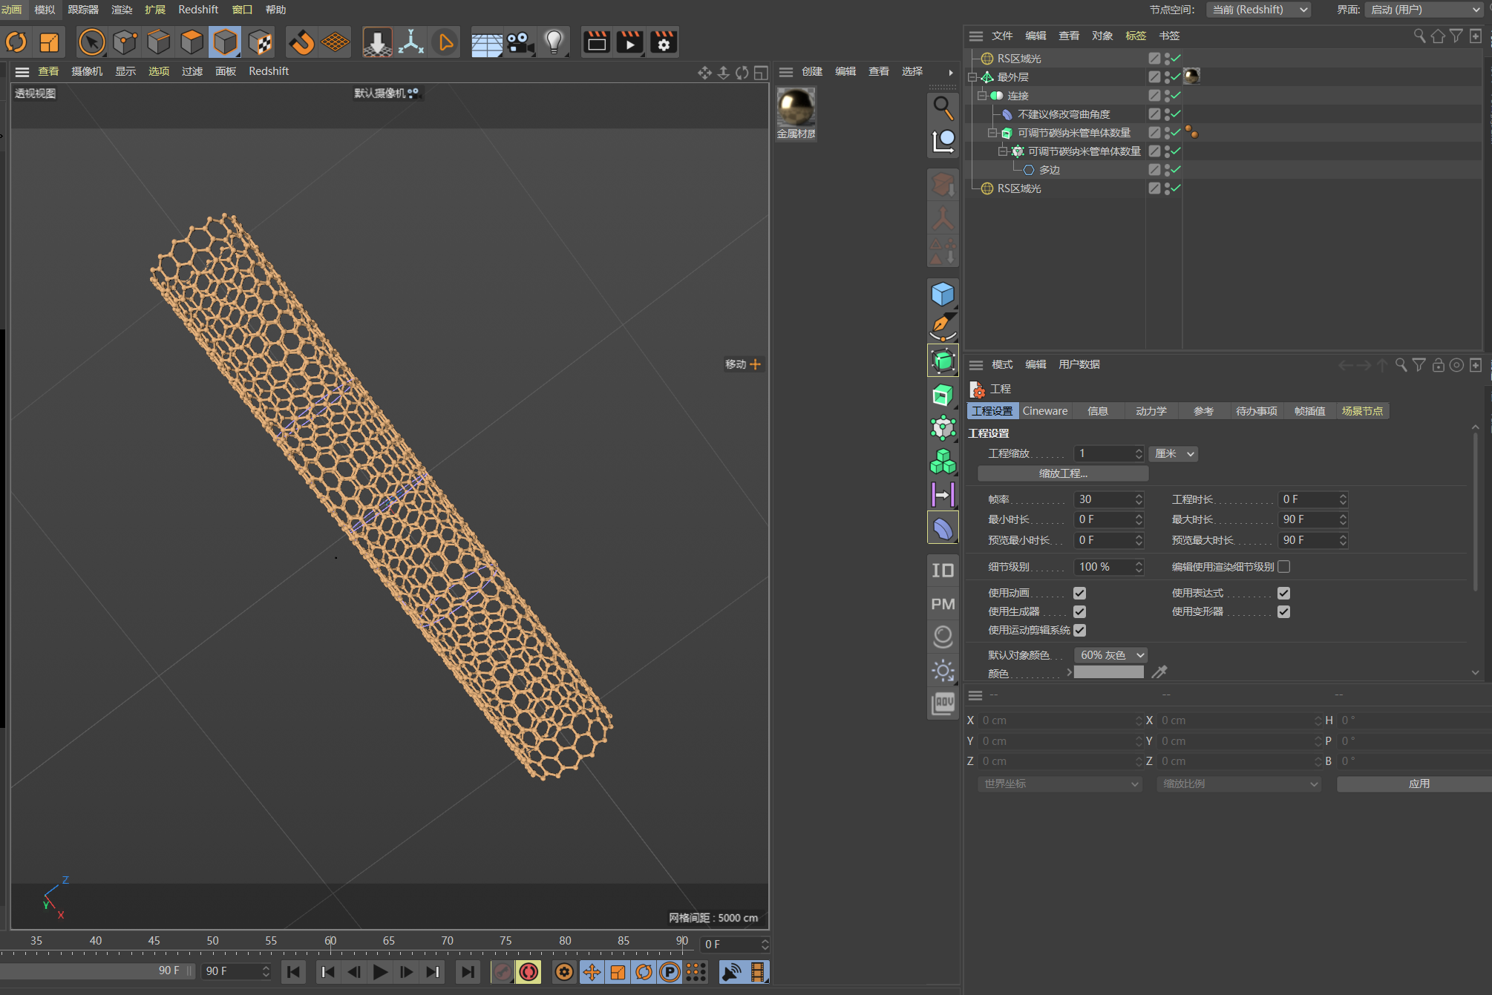Viewport: 1492px width, 995px height.
Task: Play the animation forward
Action: click(380, 972)
